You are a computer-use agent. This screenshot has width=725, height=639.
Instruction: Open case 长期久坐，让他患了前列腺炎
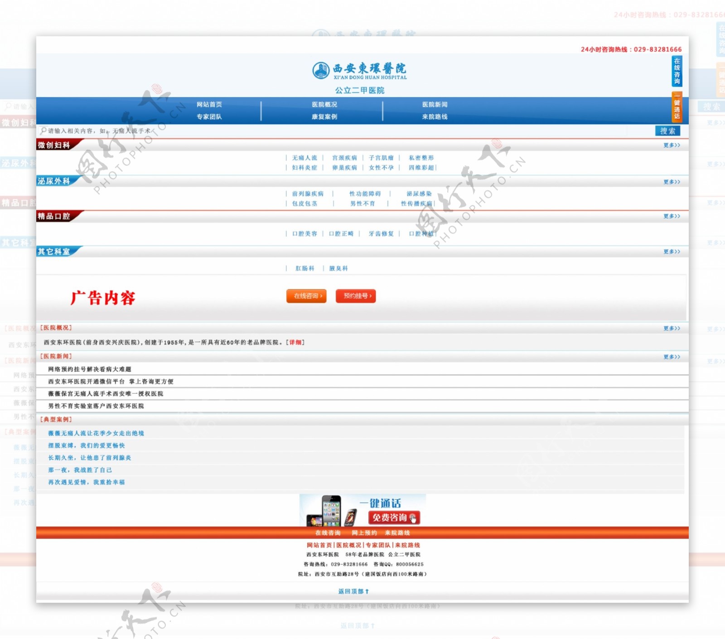tap(90, 458)
